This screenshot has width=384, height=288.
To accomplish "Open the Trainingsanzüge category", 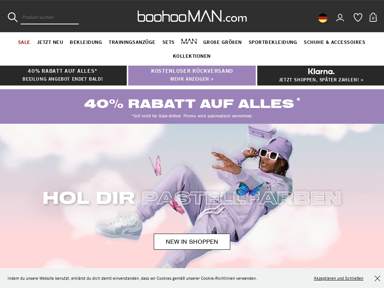I will pos(132,42).
